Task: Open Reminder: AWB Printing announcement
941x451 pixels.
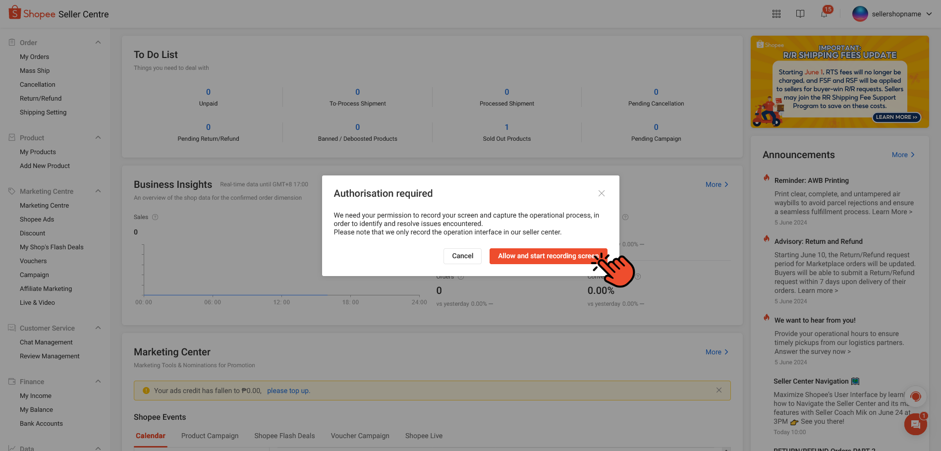Action: (x=812, y=180)
